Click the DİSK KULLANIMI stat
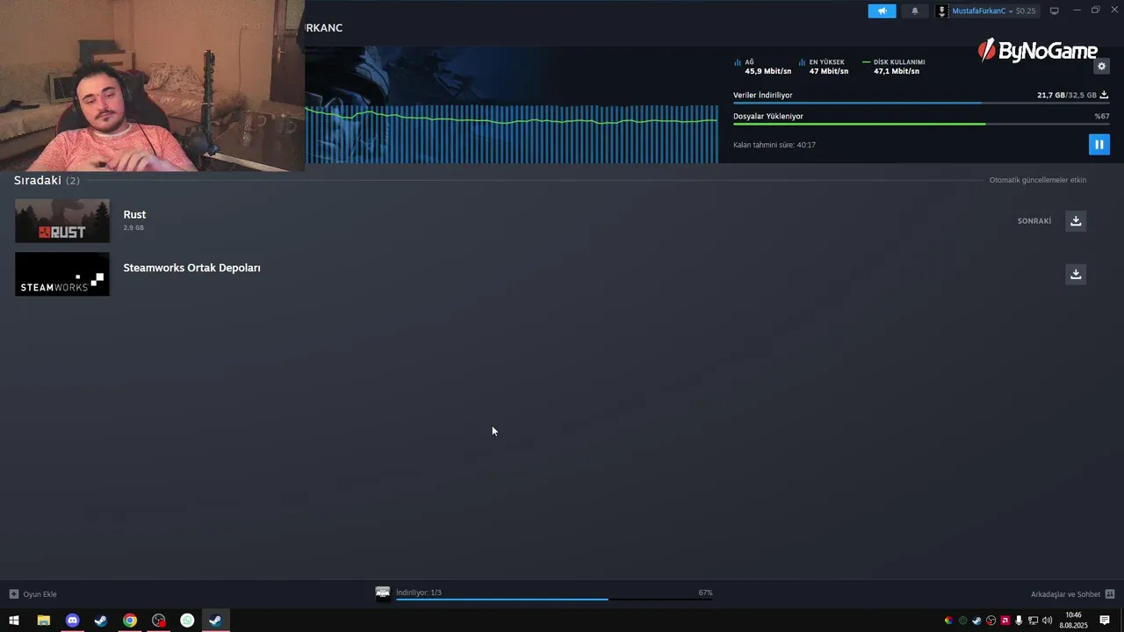The width and height of the screenshot is (1124, 632). [x=894, y=67]
